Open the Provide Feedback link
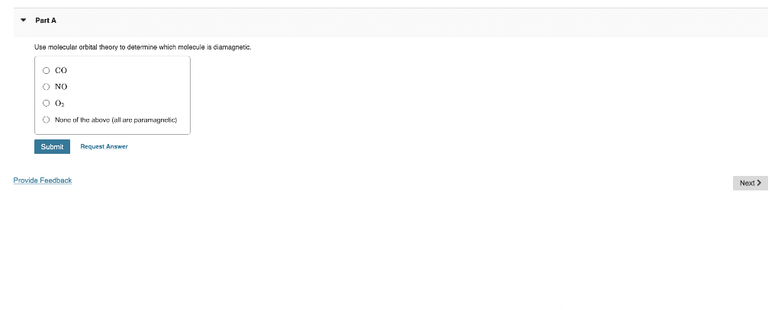The height and width of the screenshot is (310, 781). click(43, 180)
